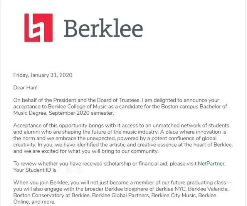The height and width of the screenshot is (206, 247).
Task: Click the words Board of Trustees
Action: (118, 100)
